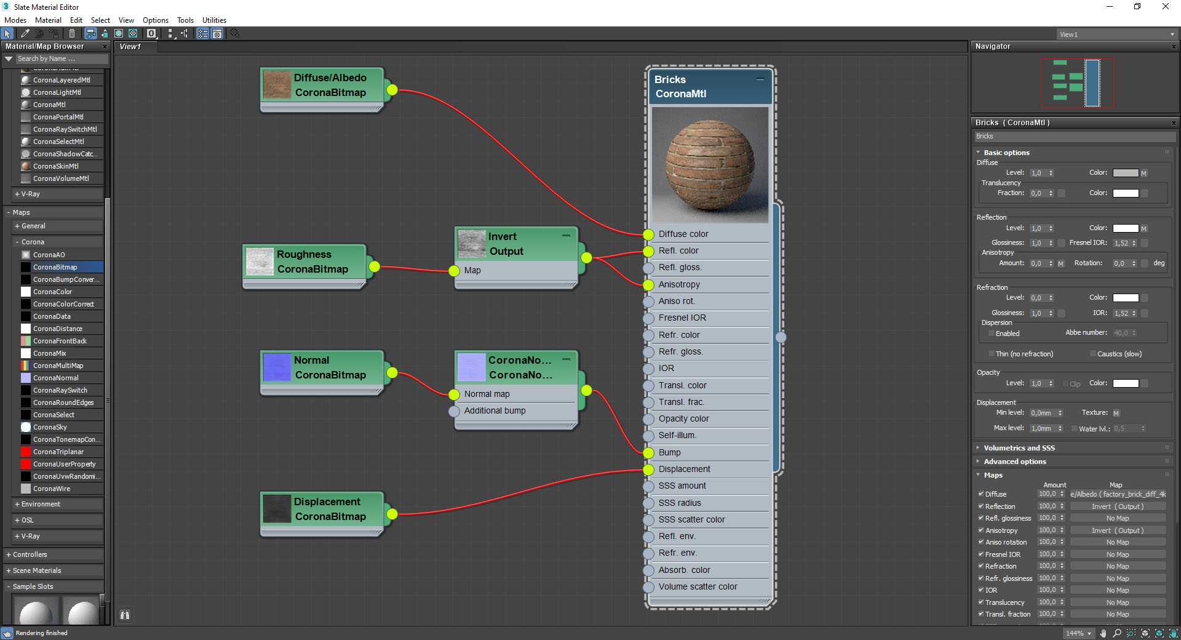
Task: Open the Diffuse color swatch
Action: (x=1125, y=173)
